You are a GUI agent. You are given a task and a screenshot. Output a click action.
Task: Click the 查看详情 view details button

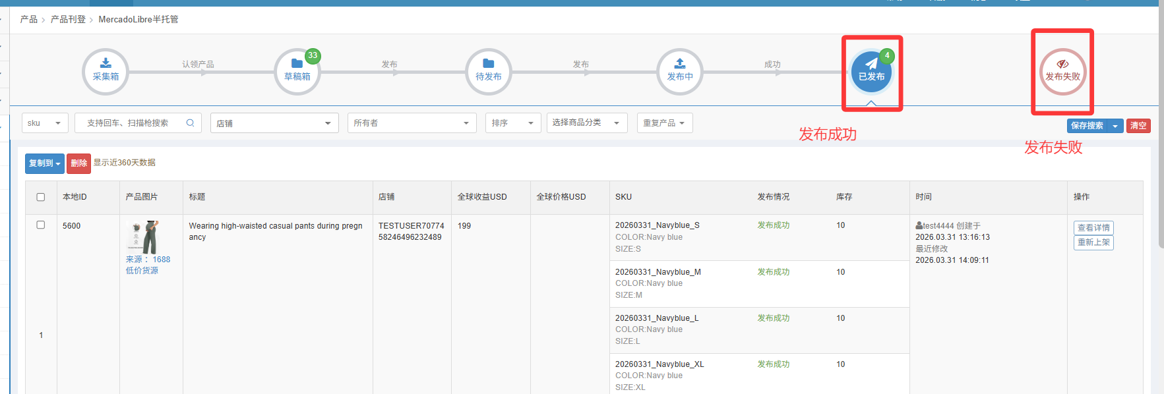tap(1093, 228)
